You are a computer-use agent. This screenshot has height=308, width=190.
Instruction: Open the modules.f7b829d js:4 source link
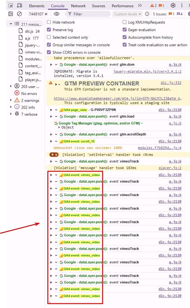point(159,148)
